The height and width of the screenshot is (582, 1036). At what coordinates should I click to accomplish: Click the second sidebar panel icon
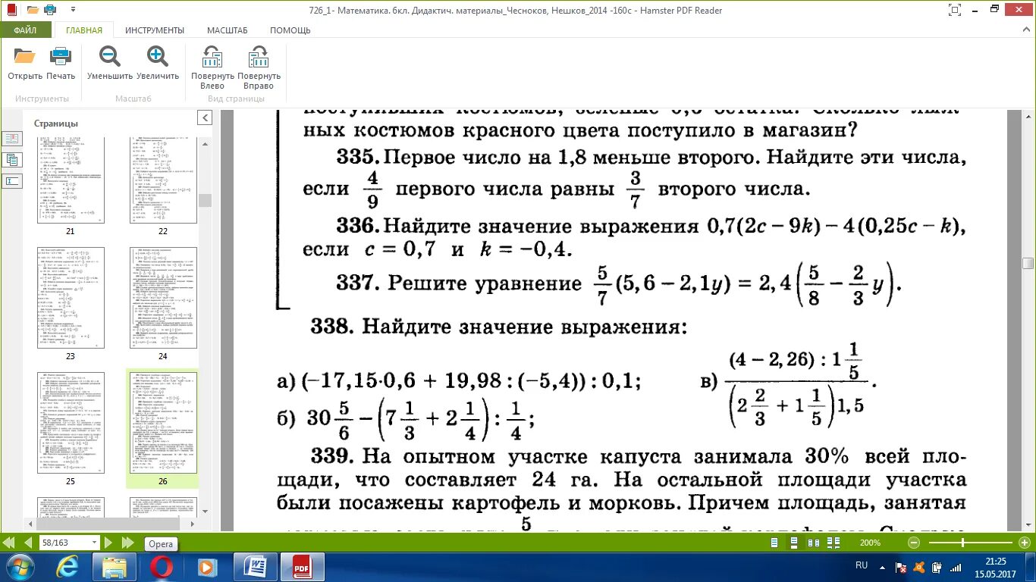12,160
